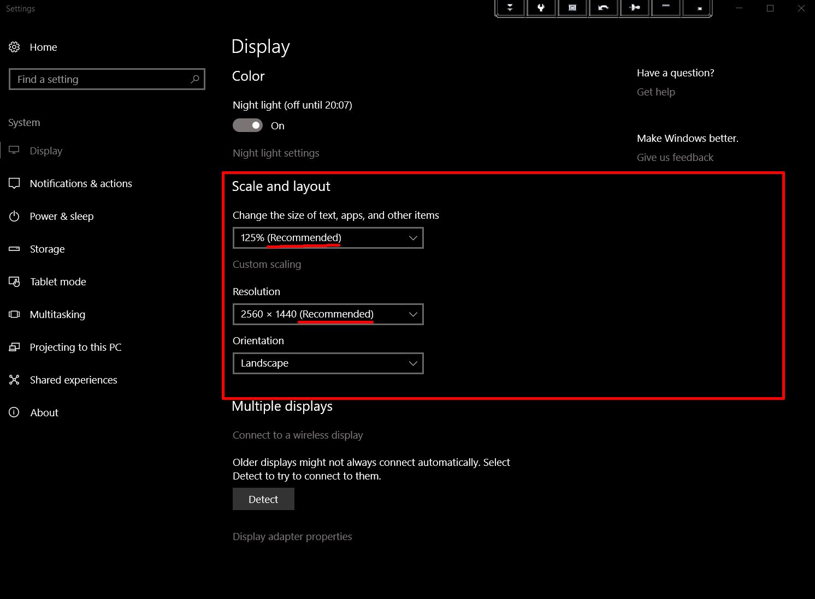Image resolution: width=815 pixels, height=599 pixels.
Task: Open Custom scaling link
Action: pos(267,265)
